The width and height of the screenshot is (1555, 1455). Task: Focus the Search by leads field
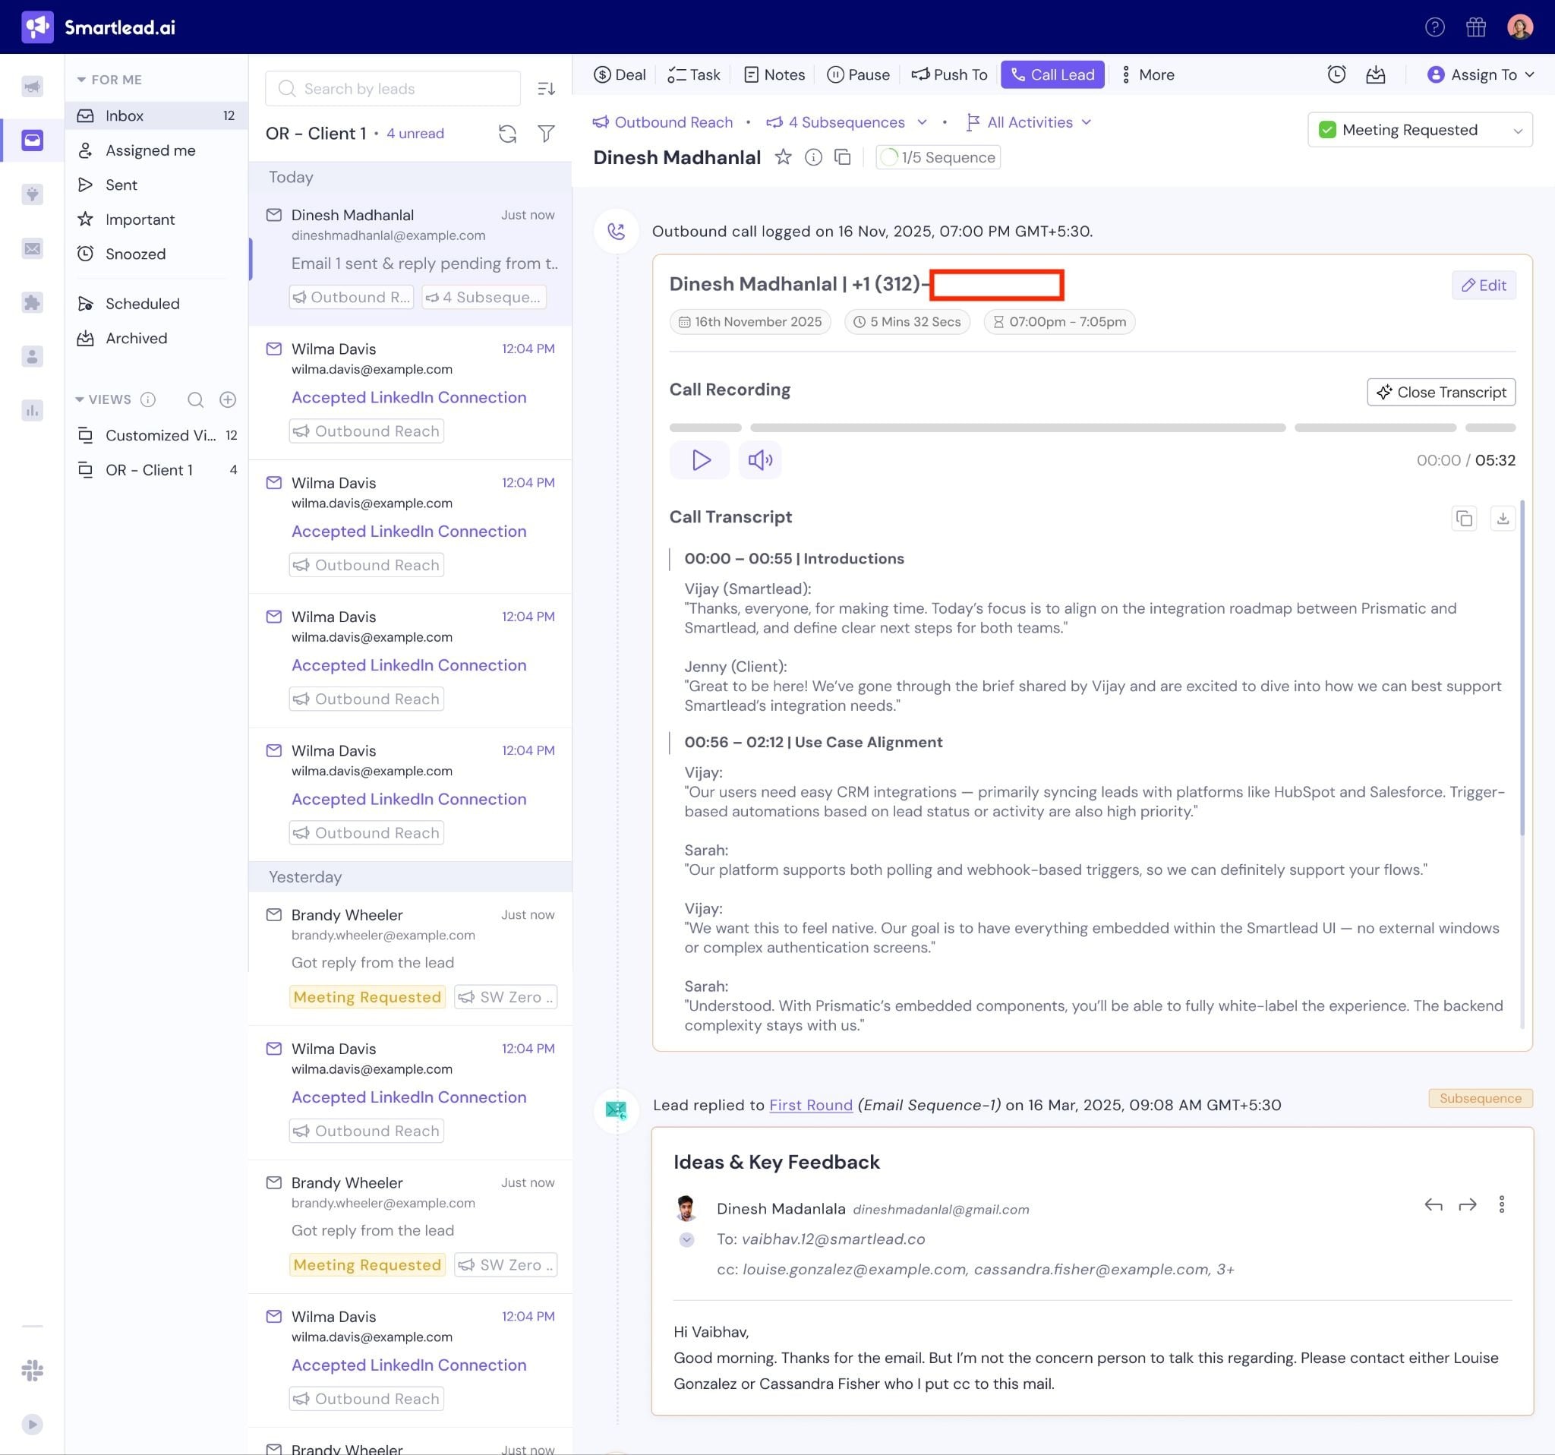tap(393, 88)
